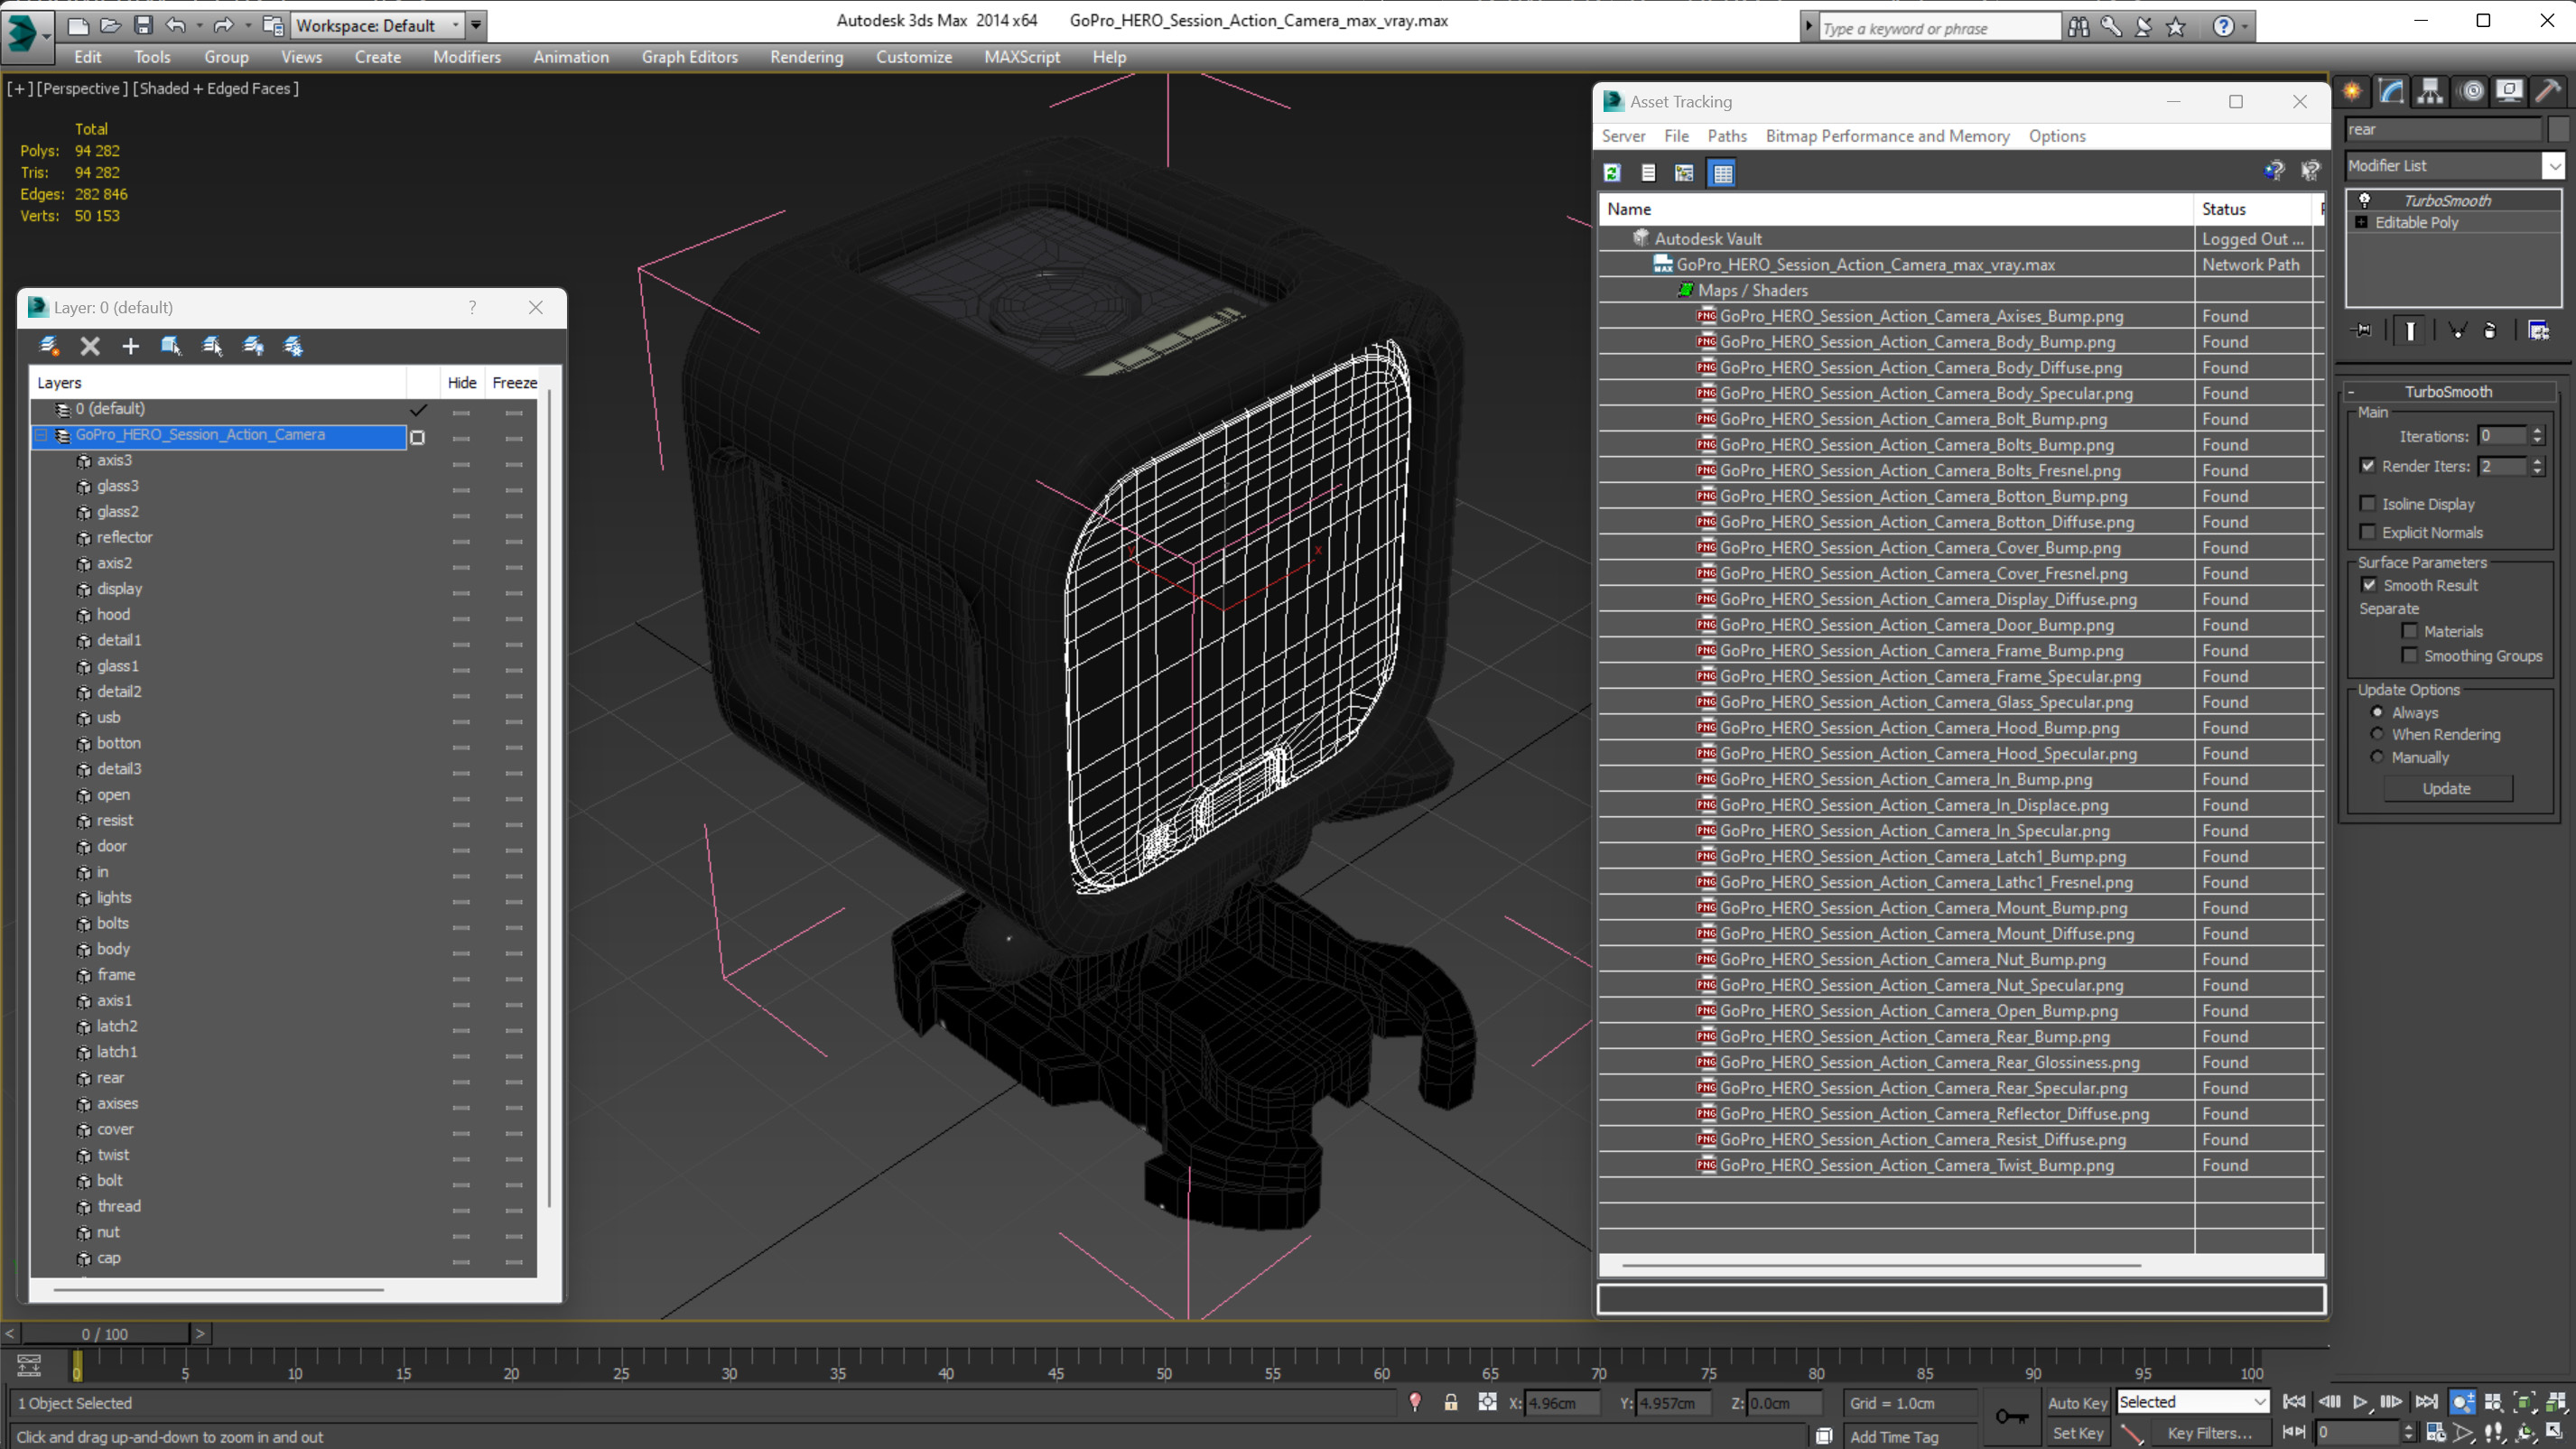Image resolution: width=2576 pixels, height=1449 pixels.
Task: Open the Graph Editors menu
Action: coord(689,57)
